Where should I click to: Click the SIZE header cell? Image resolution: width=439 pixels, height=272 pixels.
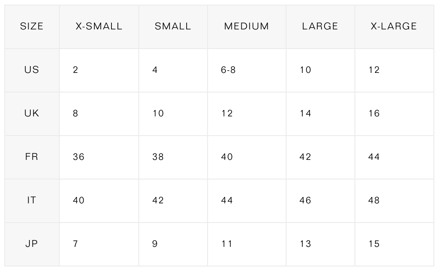click(x=32, y=26)
